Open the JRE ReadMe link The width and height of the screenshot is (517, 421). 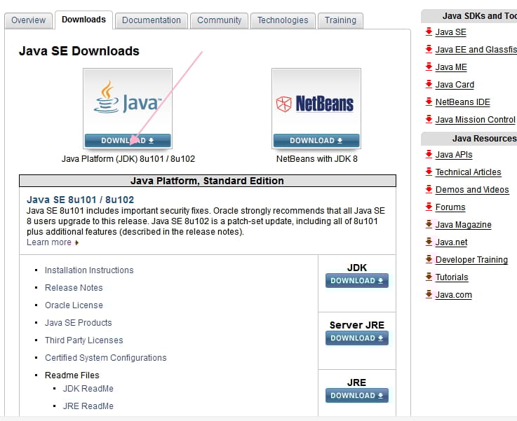pos(88,406)
